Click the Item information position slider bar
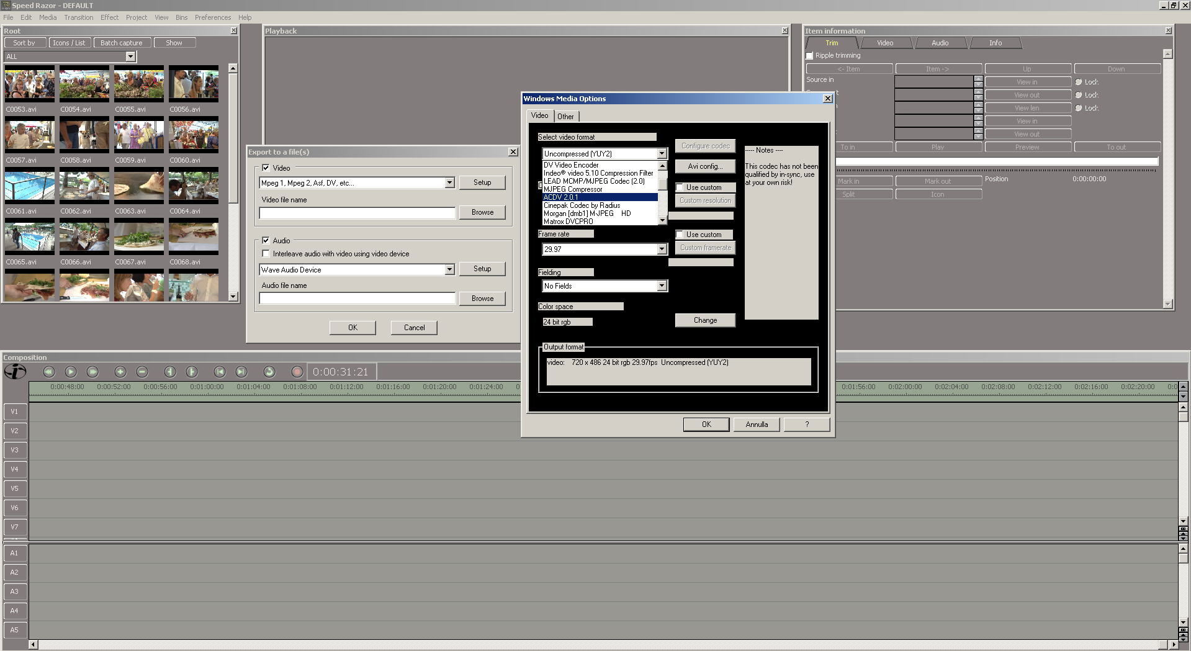Viewport: 1191px width, 651px height. click(x=997, y=161)
